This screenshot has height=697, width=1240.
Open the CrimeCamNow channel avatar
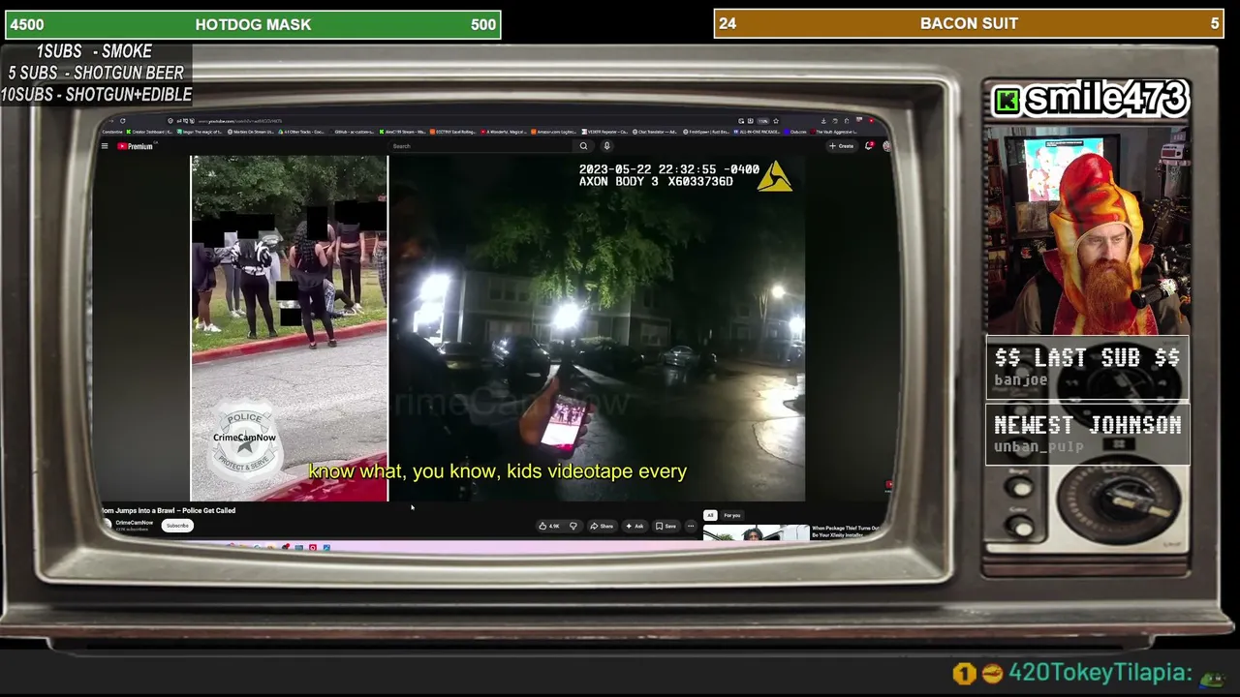click(107, 525)
